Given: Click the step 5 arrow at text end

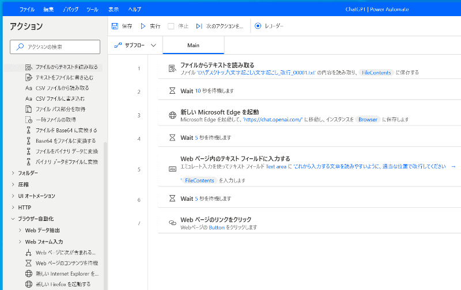Looking at the screenshot, I should pos(454,166).
